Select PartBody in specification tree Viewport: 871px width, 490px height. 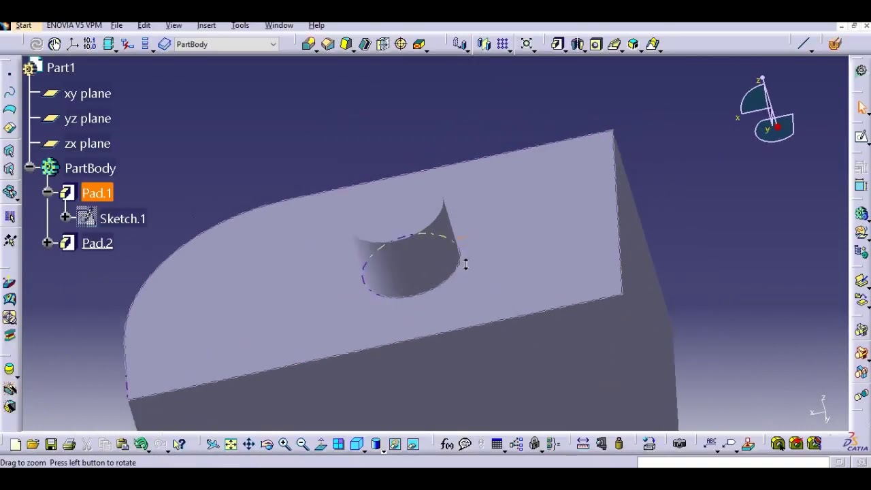pyautogui.click(x=90, y=169)
